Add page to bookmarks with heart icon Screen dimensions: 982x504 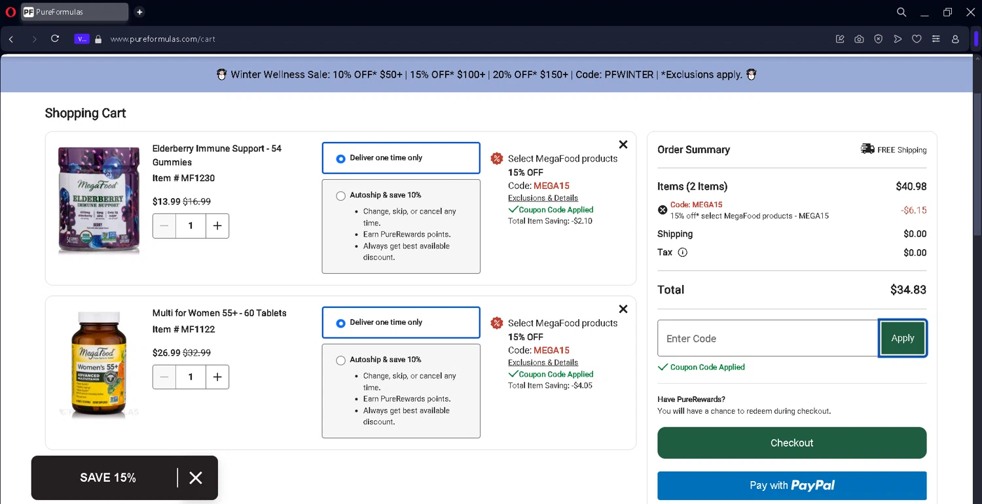(917, 39)
